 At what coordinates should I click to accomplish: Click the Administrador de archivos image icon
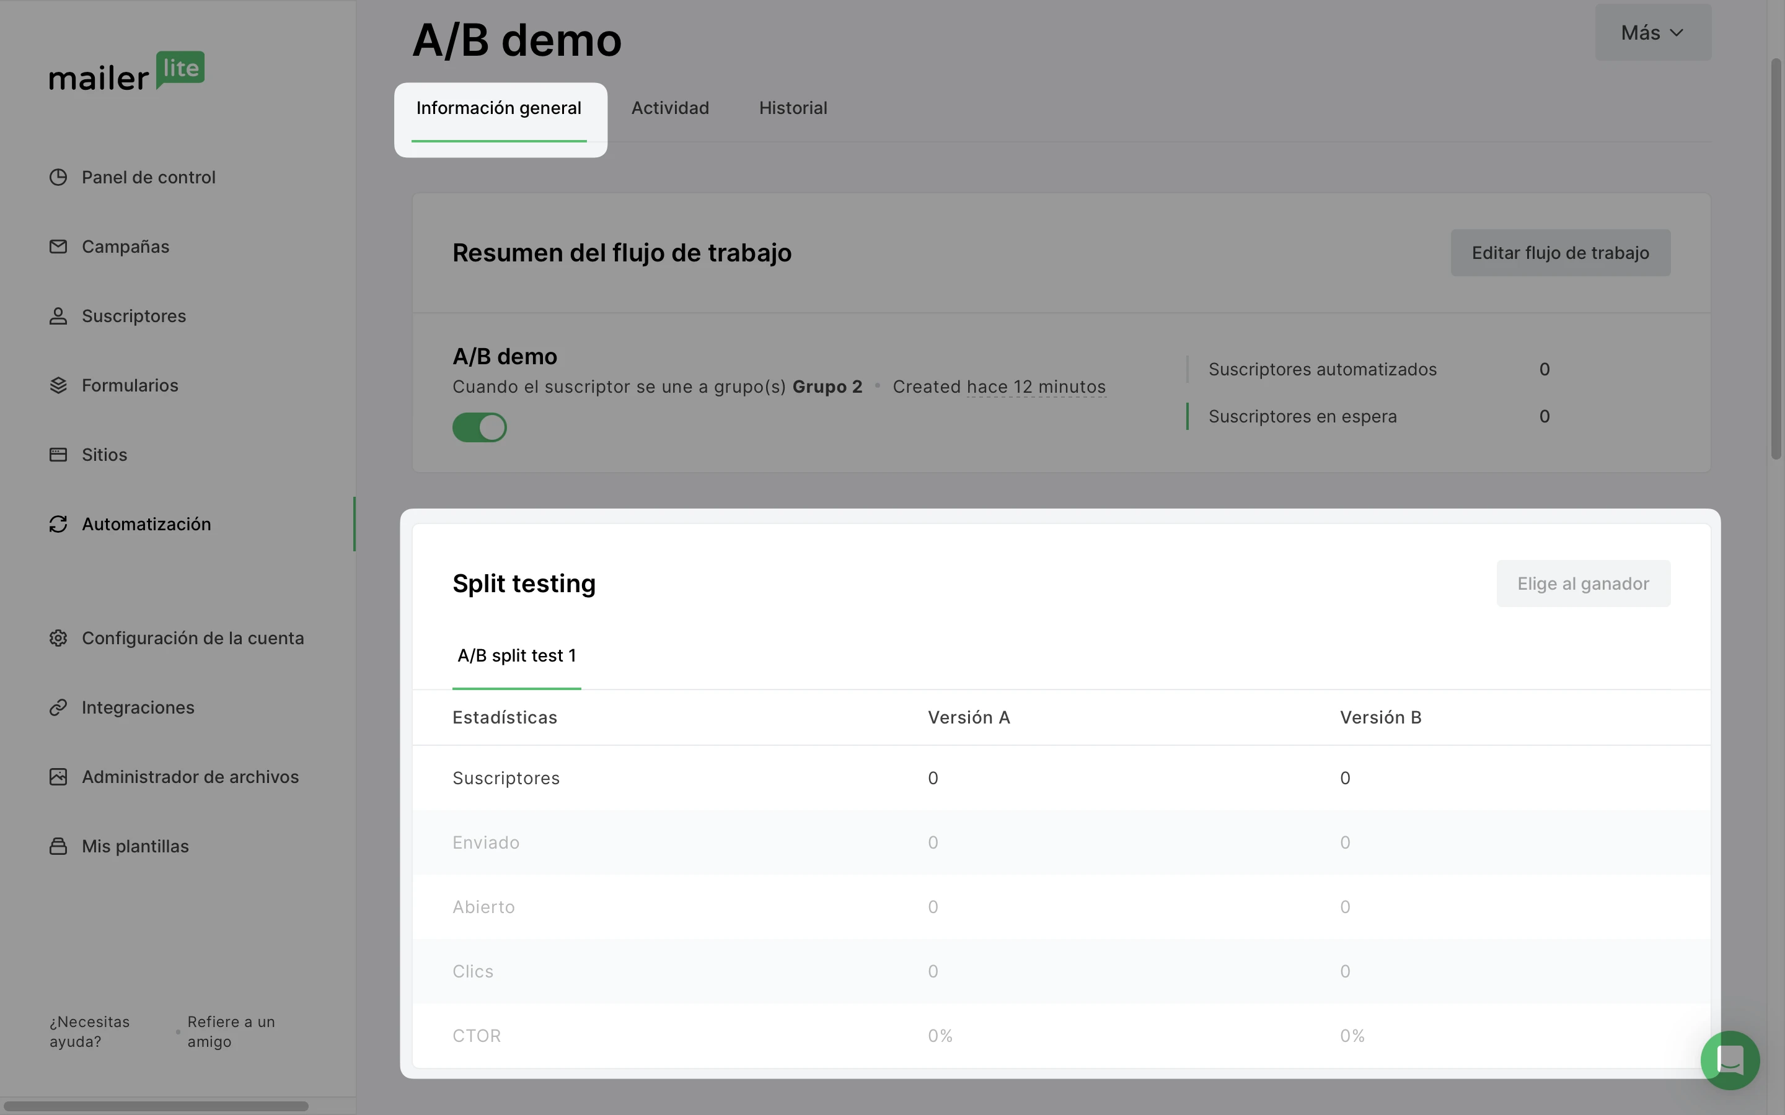pos(58,777)
